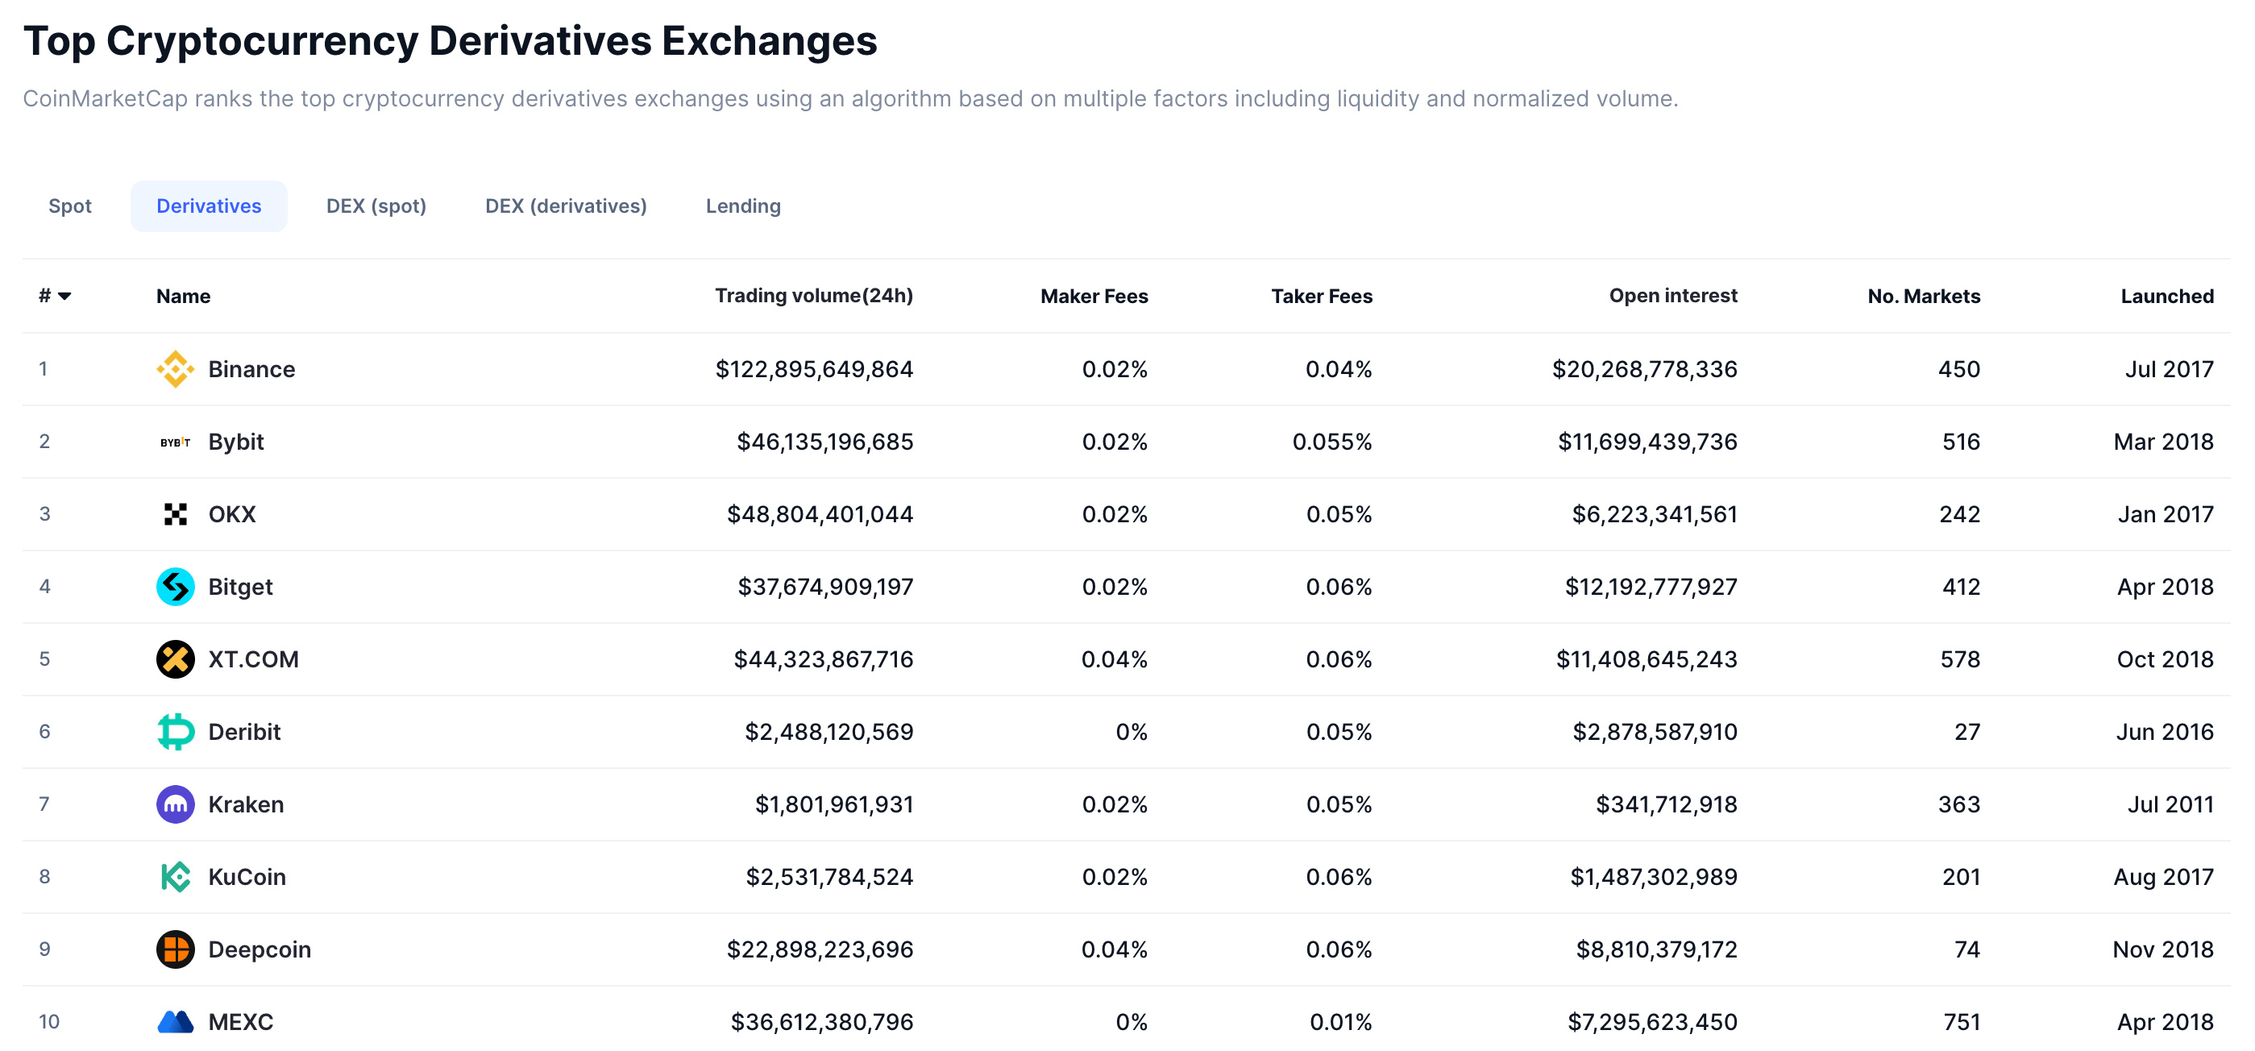Click the MEXC blue logo icon
2255x1051 pixels.
[175, 1021]
